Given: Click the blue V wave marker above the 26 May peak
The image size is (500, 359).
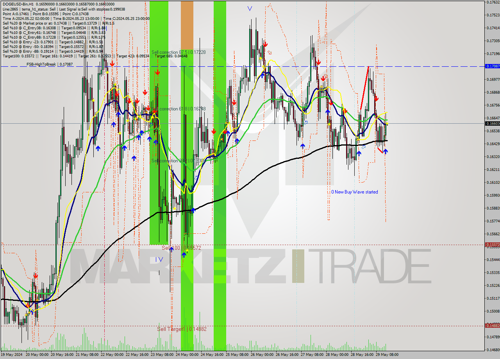Looking at the screenshot, I should click(250, 8).
